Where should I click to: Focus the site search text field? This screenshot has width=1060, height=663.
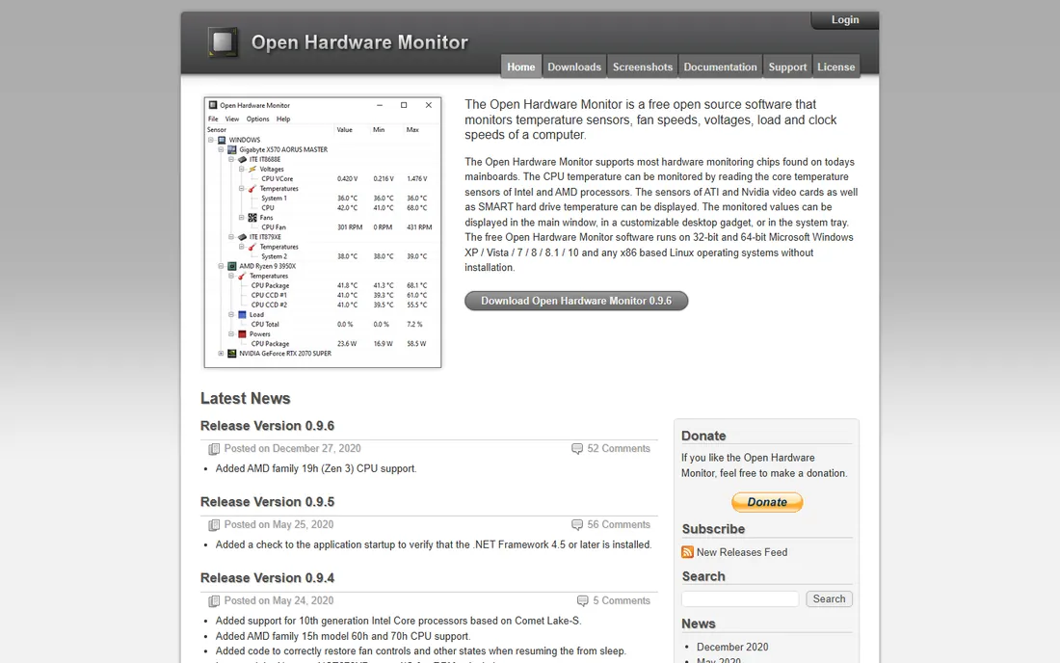click(739, 598)
